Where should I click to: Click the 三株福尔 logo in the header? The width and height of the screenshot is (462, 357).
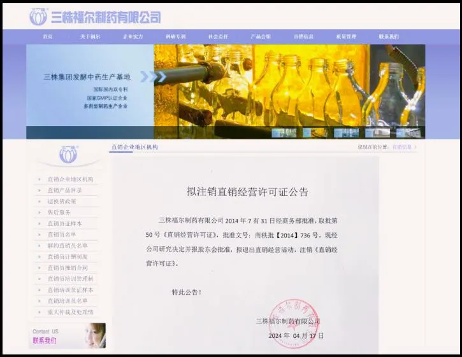click(x=95, y=17)
